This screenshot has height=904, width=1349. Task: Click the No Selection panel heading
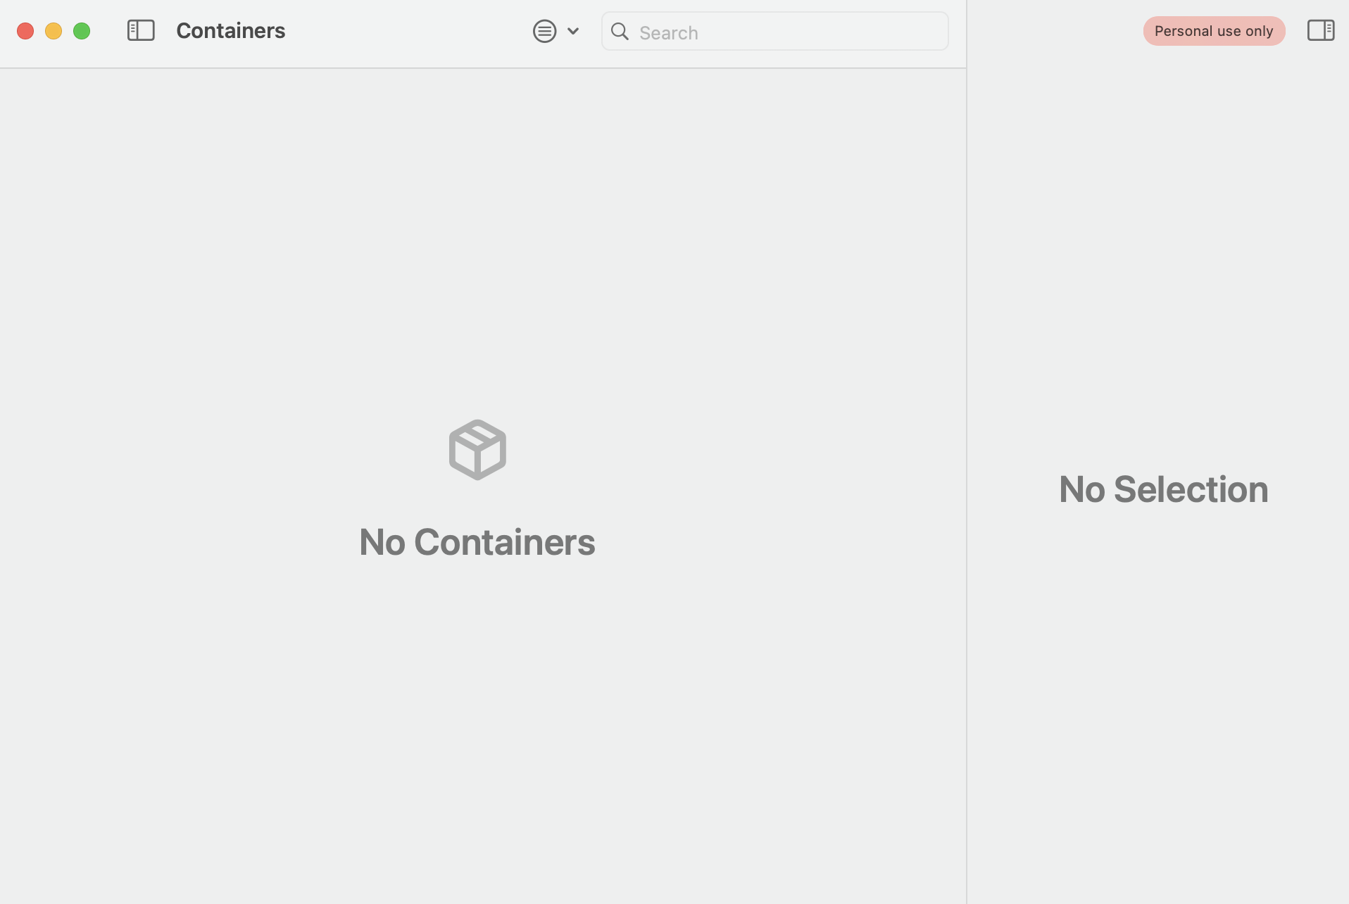coord(1162,489)
